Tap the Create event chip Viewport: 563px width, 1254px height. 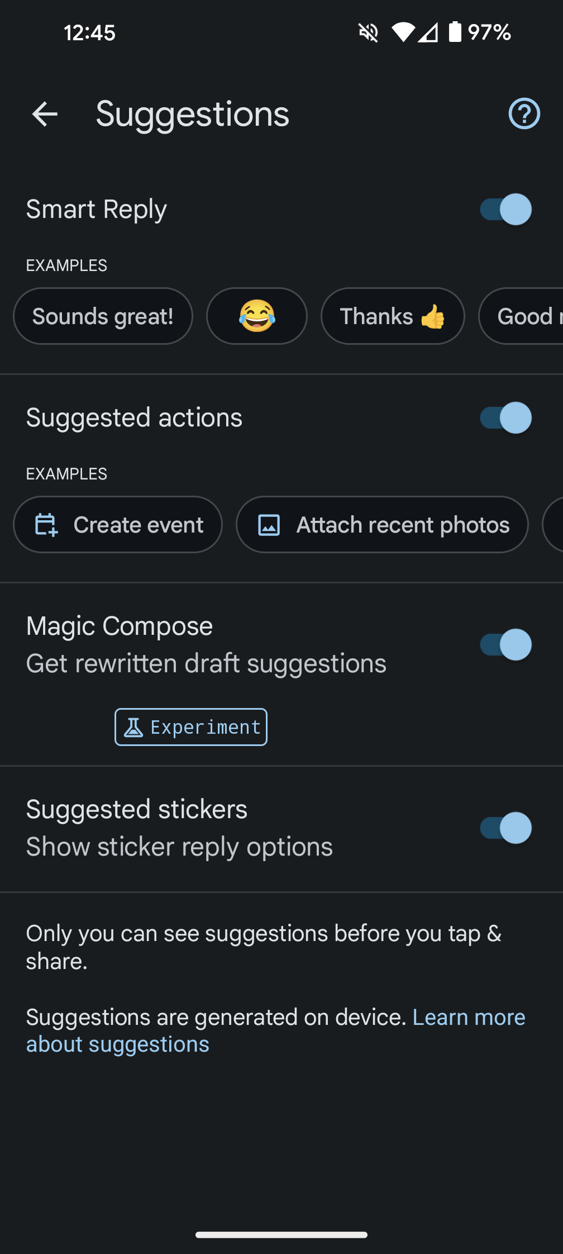point(118,525)
